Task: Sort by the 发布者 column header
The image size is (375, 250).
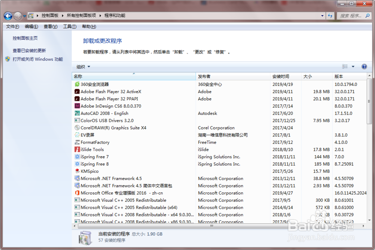Action: point(233,76)
